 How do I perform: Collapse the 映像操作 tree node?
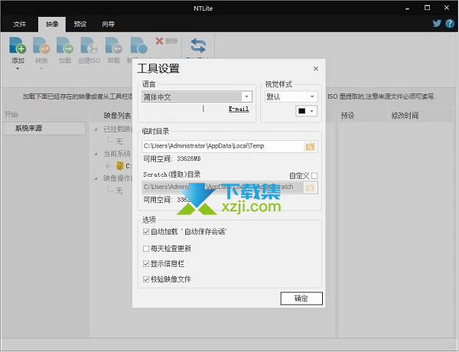pyautogui.click(x=96, y=178)
